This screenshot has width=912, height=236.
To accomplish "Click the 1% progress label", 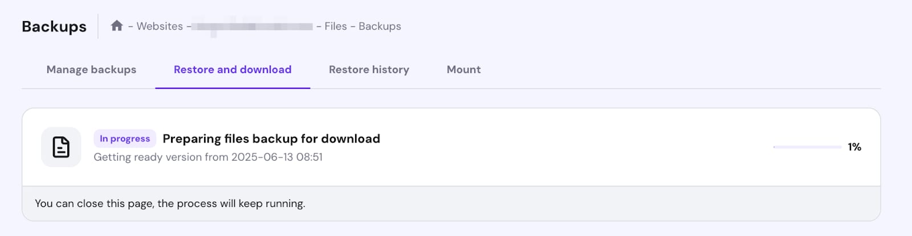I will 854,147.
